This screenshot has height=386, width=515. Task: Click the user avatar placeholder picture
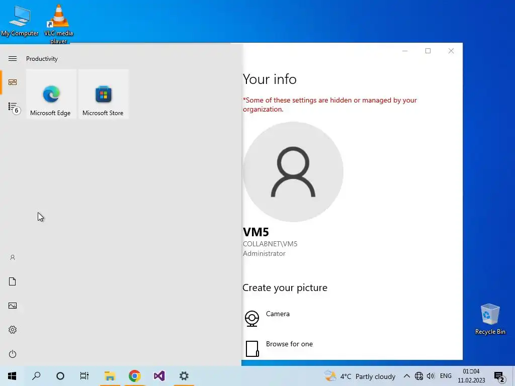(x=293, y=172)
